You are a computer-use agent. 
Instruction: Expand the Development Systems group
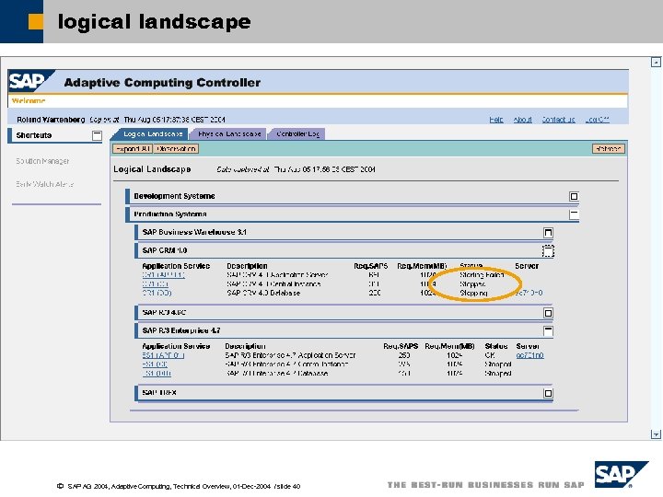coord(574,197)
